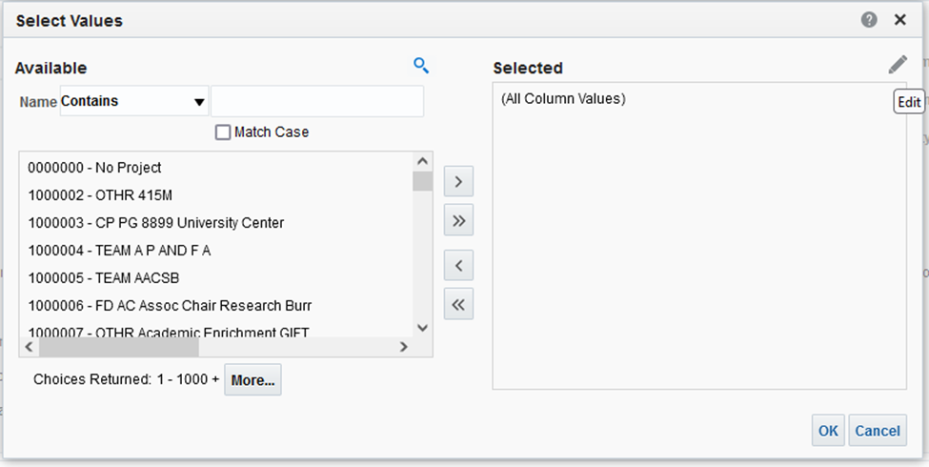Click the Name search text field

click(x=316, y=101)
